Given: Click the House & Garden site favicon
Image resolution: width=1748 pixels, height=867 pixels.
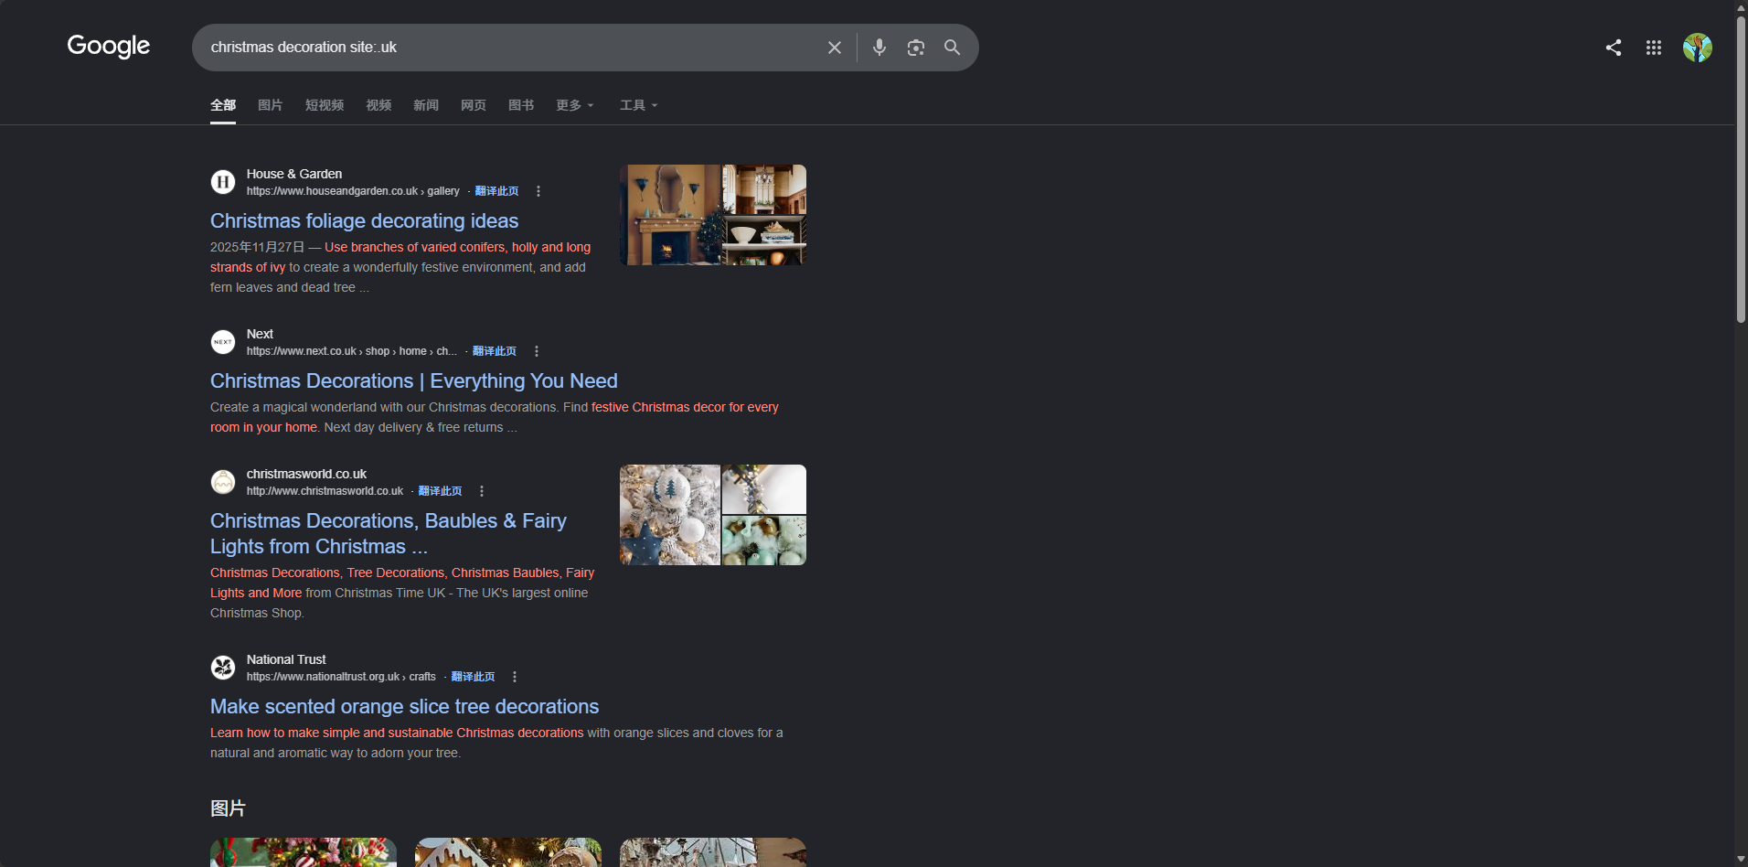Looking at the screenshot, I should click(x=223, y=182).
